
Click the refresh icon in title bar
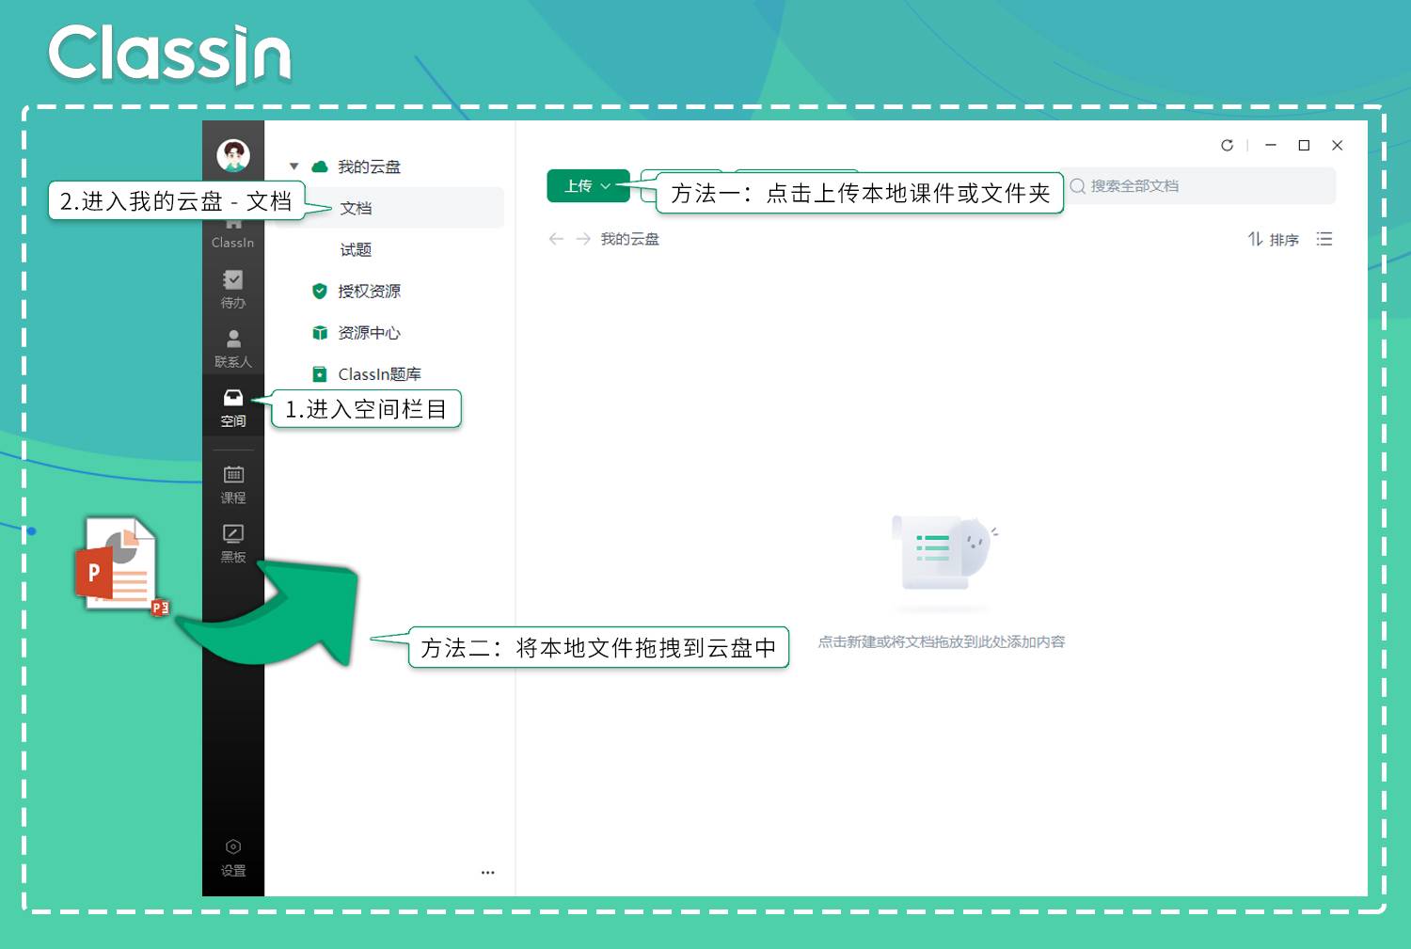1227,145
